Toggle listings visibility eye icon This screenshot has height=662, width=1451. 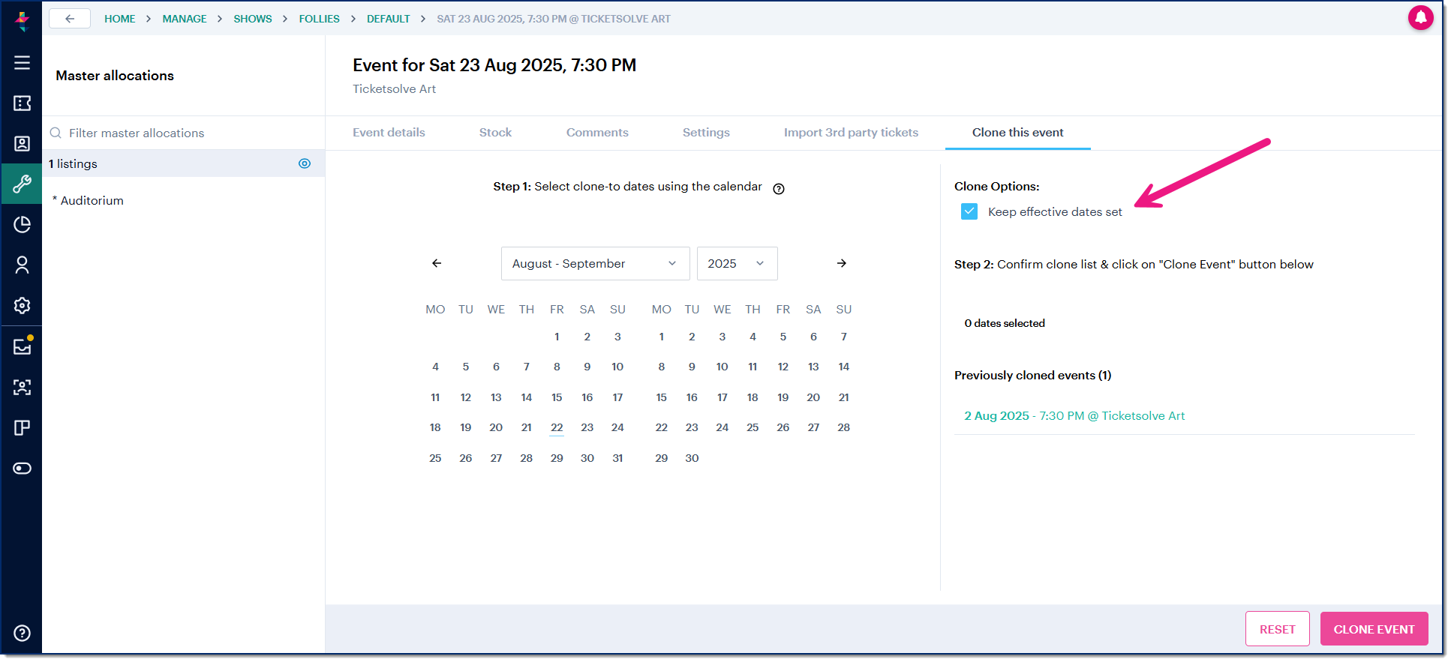(305, 163)
